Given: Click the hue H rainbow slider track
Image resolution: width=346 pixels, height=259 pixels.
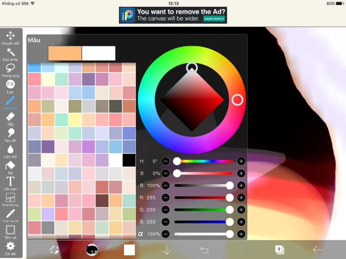Looking at the screenshot, I should click(203, 161).
